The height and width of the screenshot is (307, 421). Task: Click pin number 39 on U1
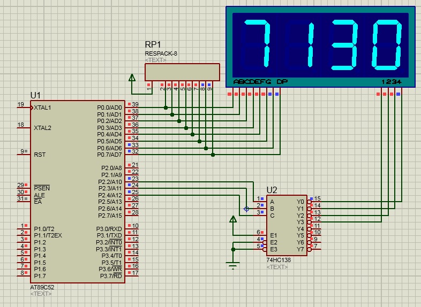click(135, 105)
